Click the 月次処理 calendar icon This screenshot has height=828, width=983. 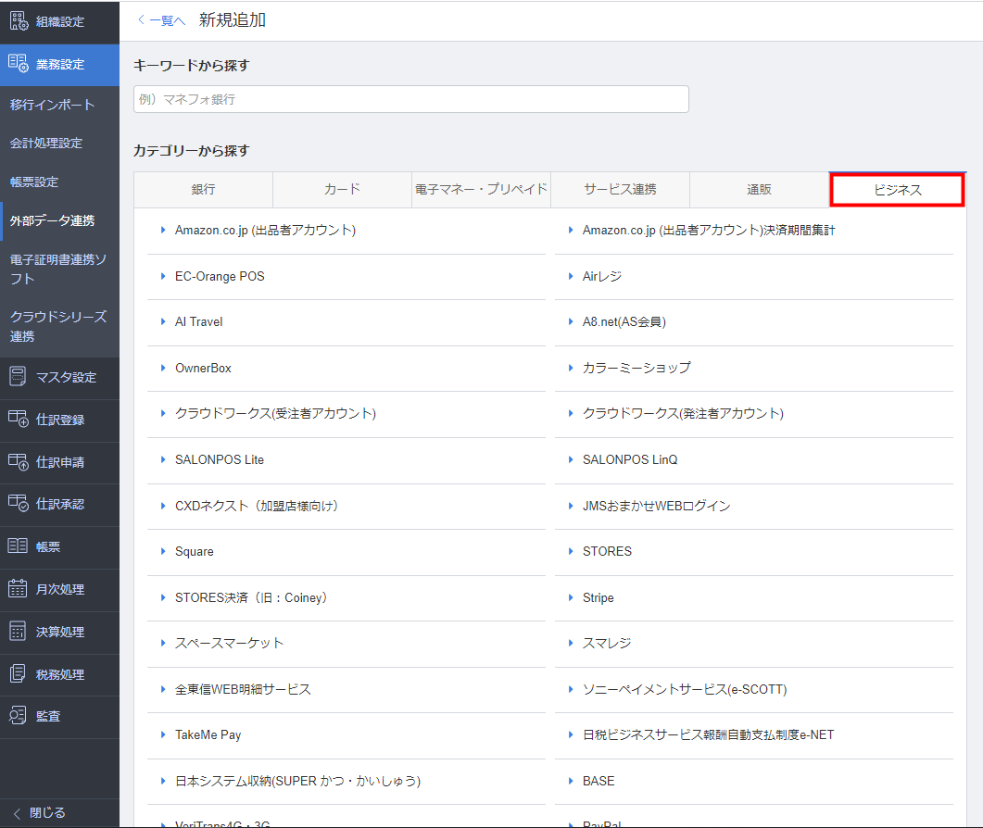tap(18, 588)
